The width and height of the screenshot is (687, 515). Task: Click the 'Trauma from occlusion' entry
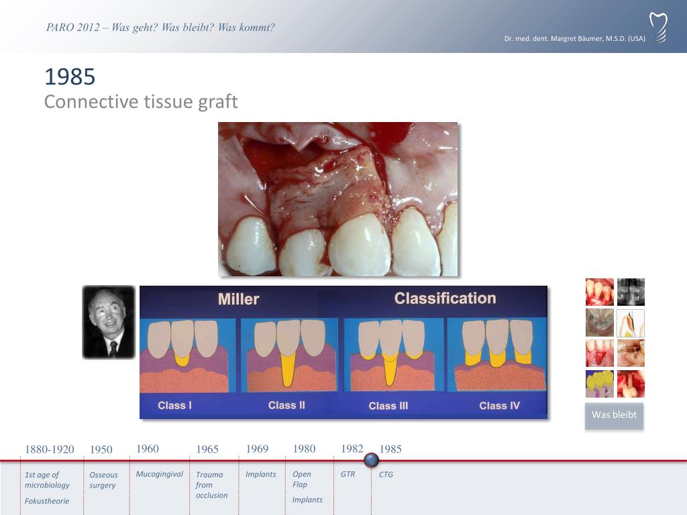(x=211, y=485)
